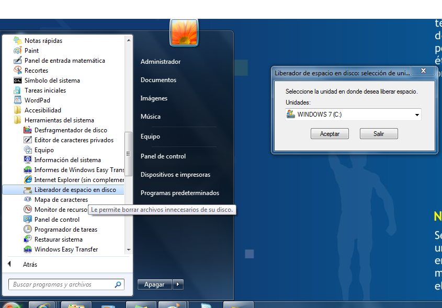442x308 pixels.
Task: Click the magnifier icon in search box
Action: pos(118,284)
